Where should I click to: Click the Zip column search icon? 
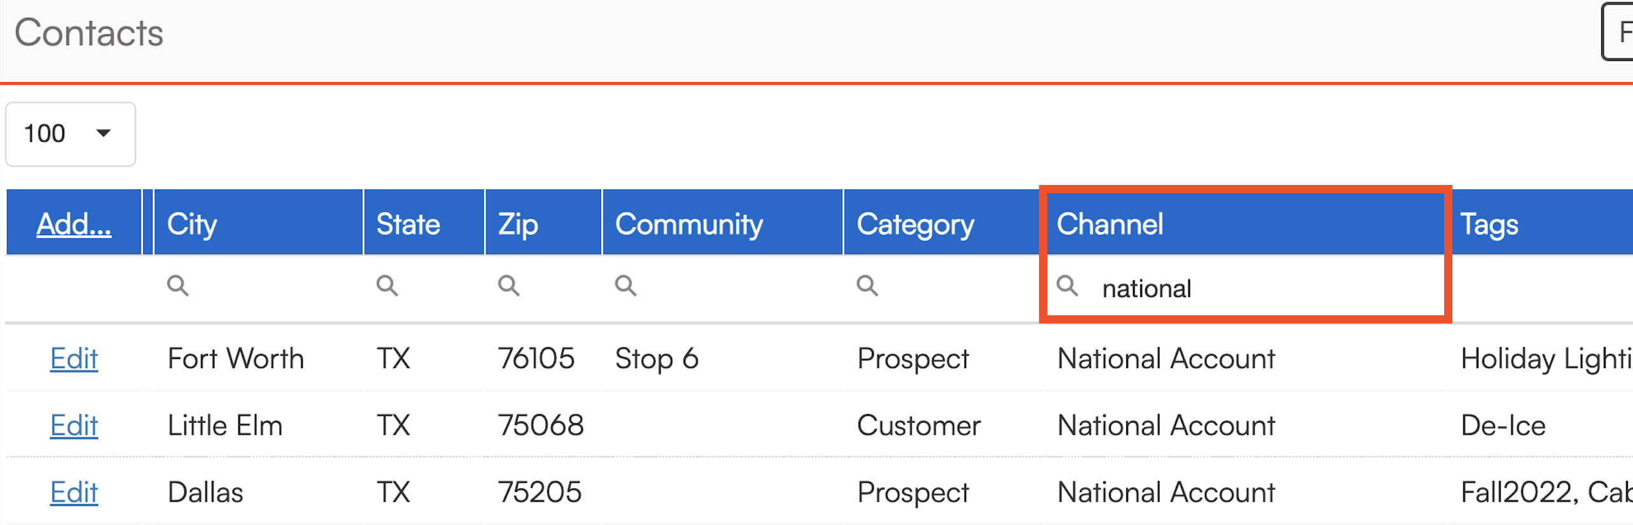coord(508,285)
